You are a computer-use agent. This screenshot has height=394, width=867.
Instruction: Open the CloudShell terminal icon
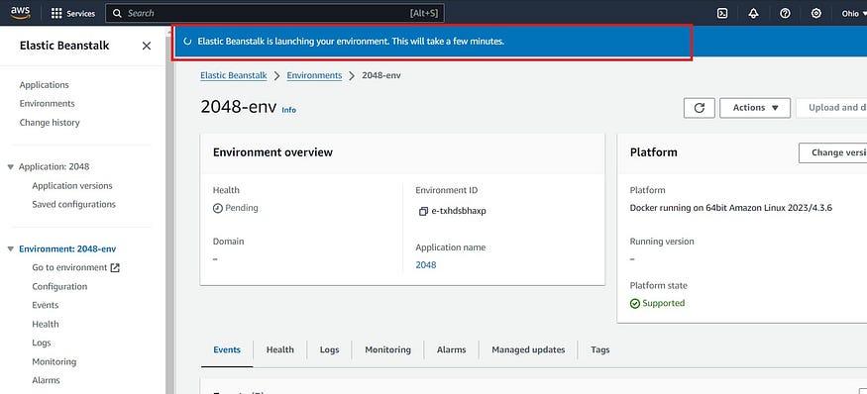click(722, 13)
